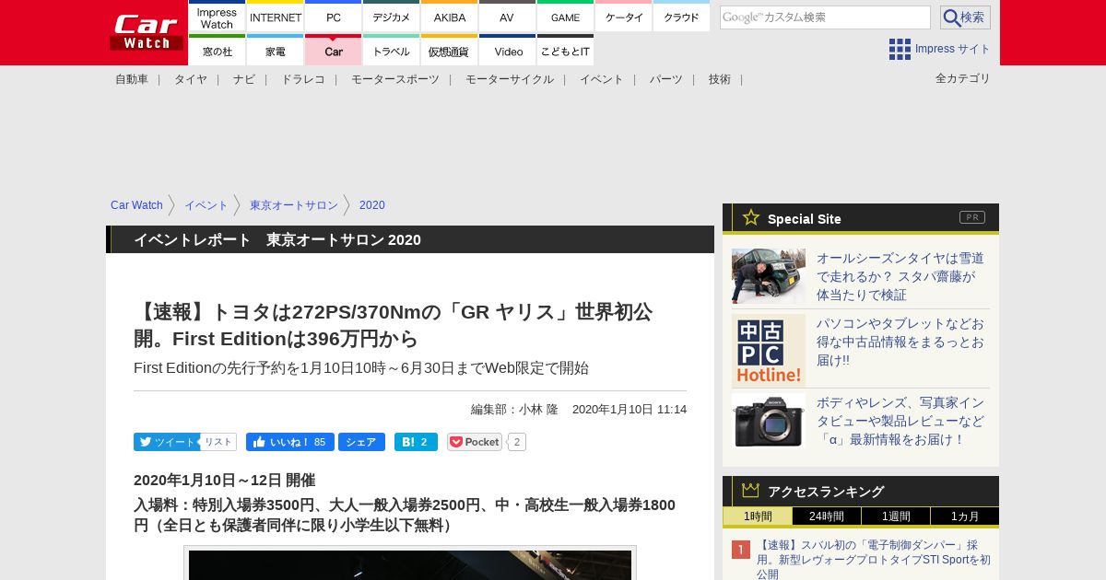Save article to Pocket
Screen dimensions: 1106x580
point(475,442)
